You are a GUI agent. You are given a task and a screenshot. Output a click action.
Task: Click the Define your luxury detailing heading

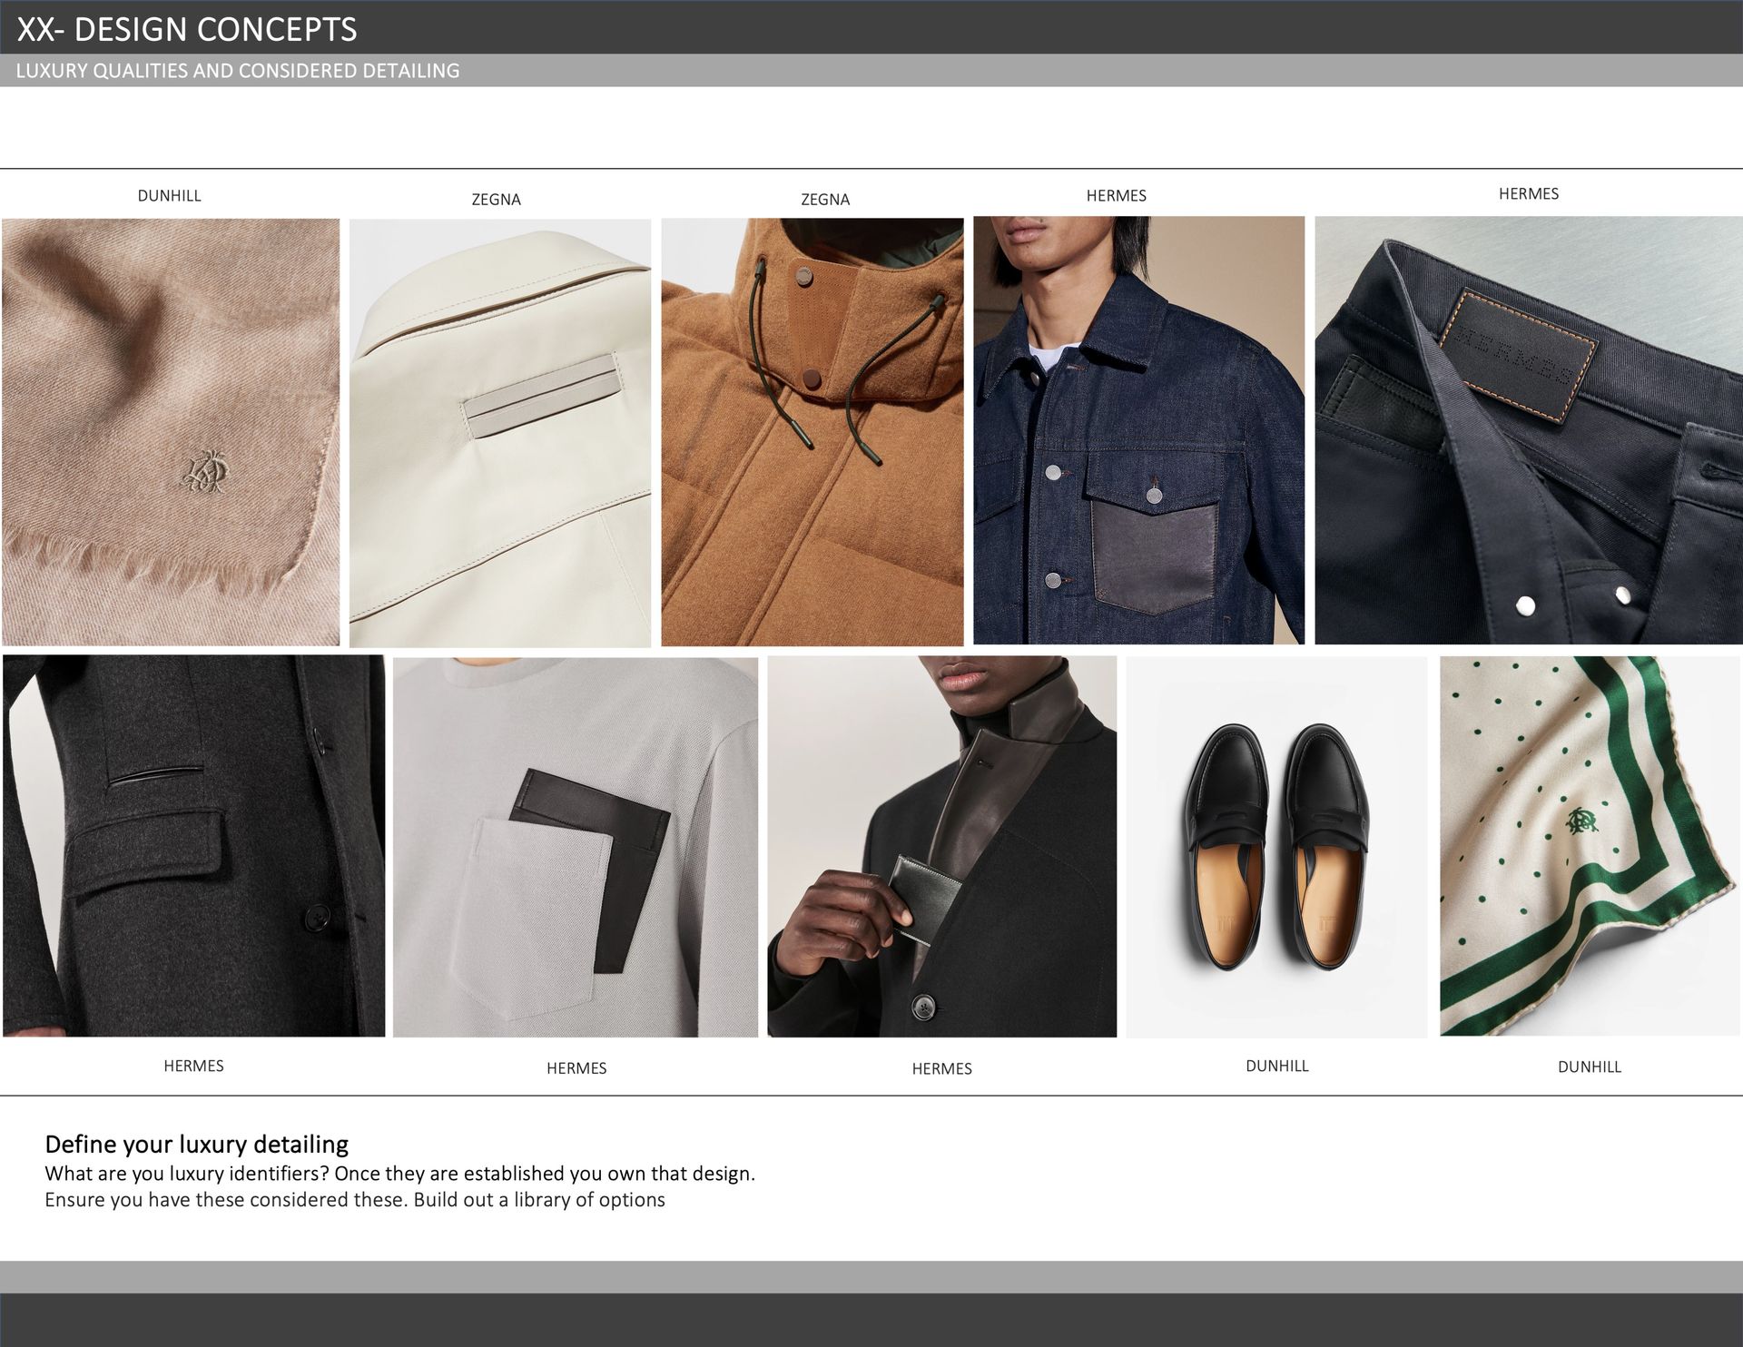[196, 1144]
